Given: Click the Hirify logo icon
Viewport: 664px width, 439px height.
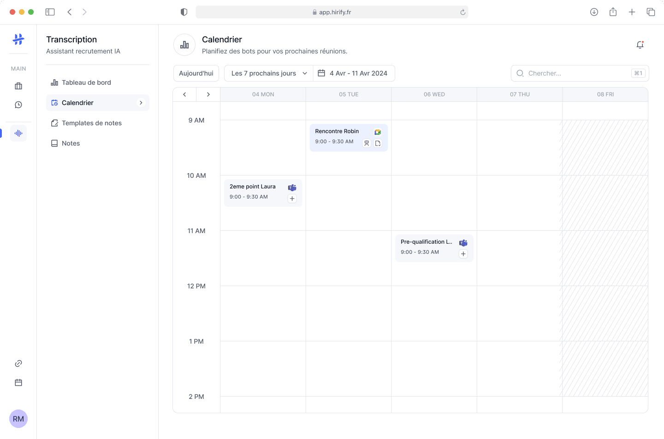Looking at the screenshot, I should click(x=18, y=39).
